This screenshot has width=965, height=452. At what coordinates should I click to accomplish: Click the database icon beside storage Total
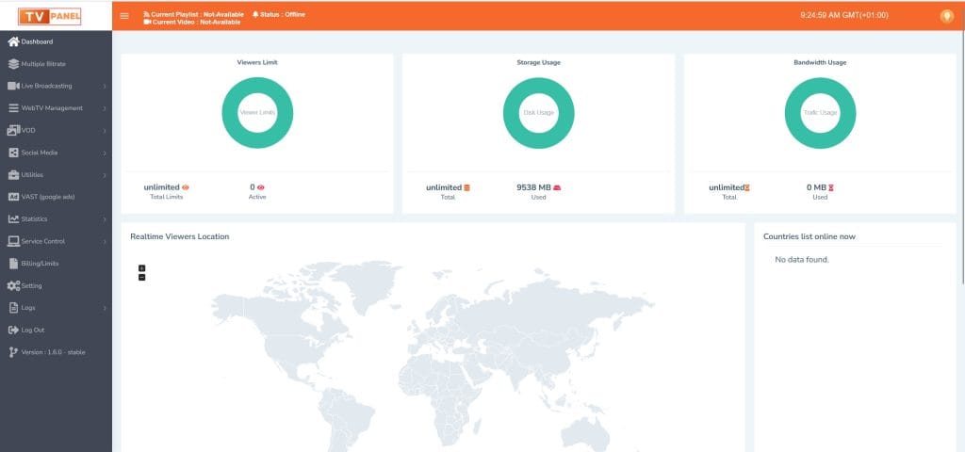tap(466, 187)
